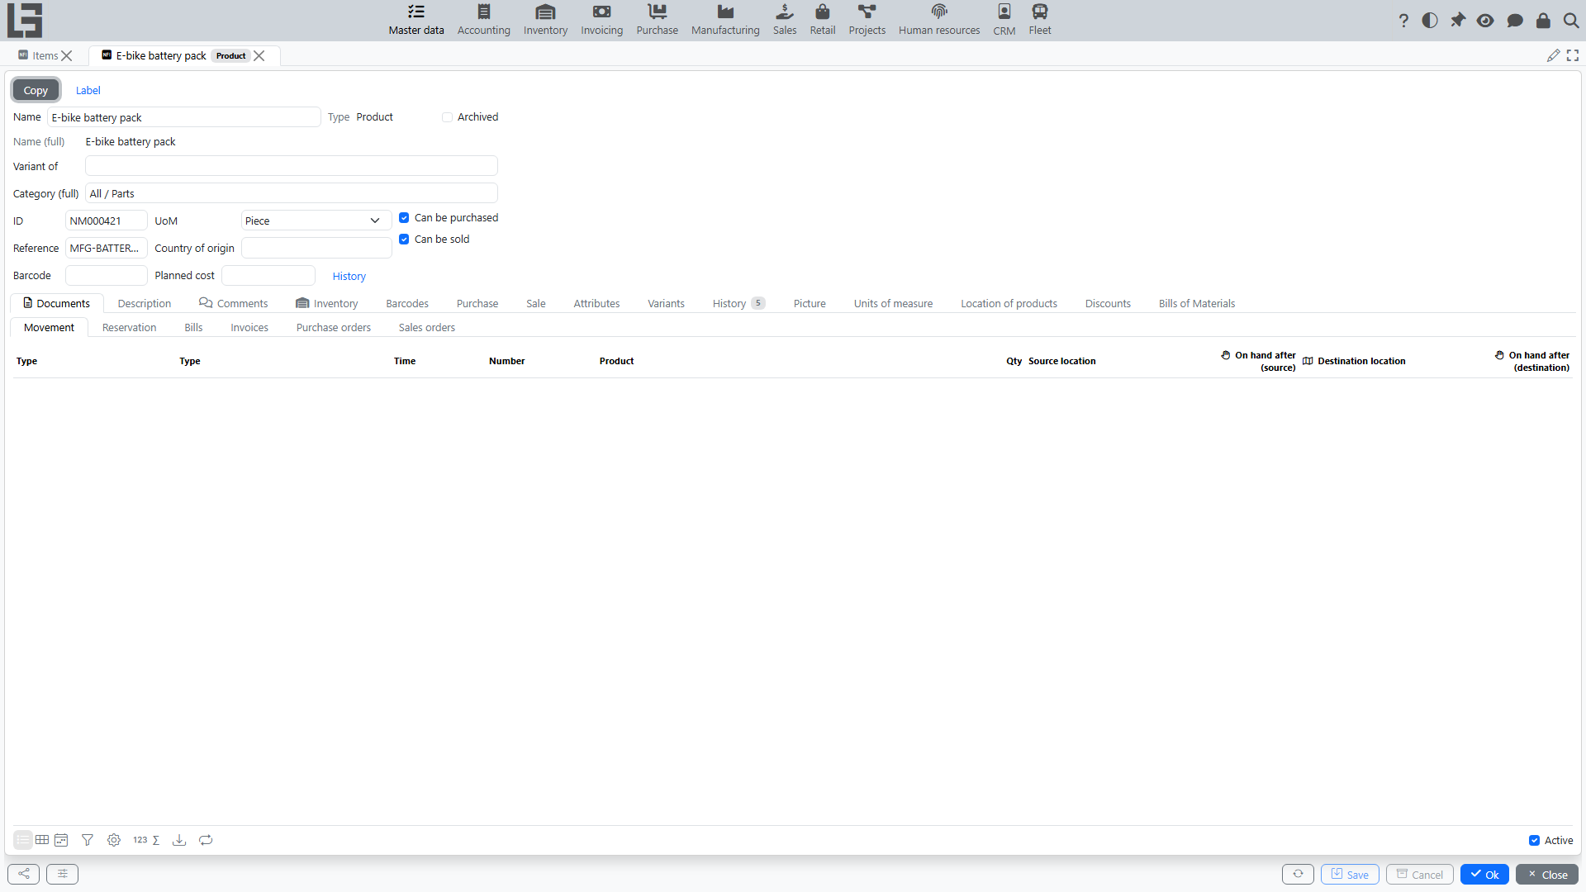Switch to the Comments tab
Screen dimensions: 1586x892
[x=234, y=304]
